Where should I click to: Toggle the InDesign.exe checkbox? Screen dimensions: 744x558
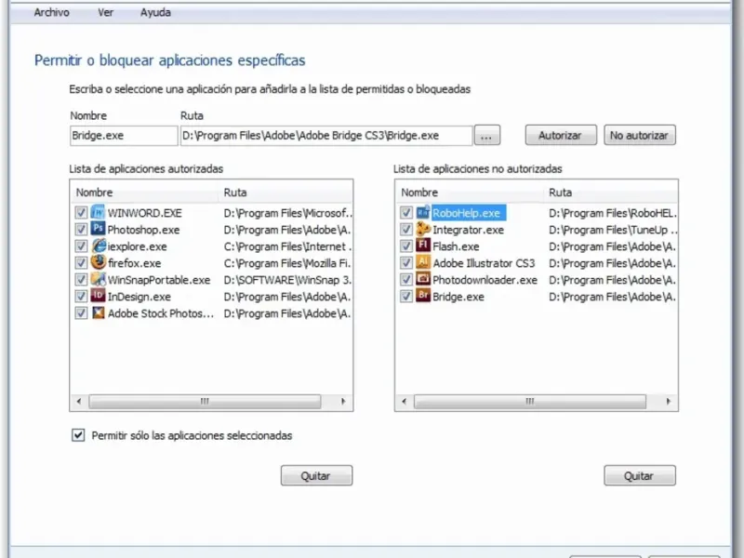(81, 297)
